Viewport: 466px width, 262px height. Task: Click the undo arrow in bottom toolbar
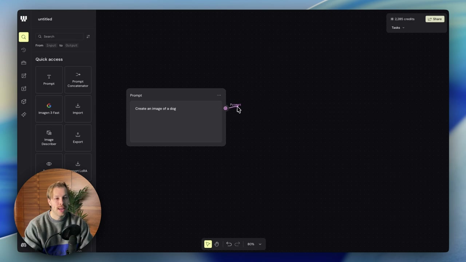pos(229,244)
